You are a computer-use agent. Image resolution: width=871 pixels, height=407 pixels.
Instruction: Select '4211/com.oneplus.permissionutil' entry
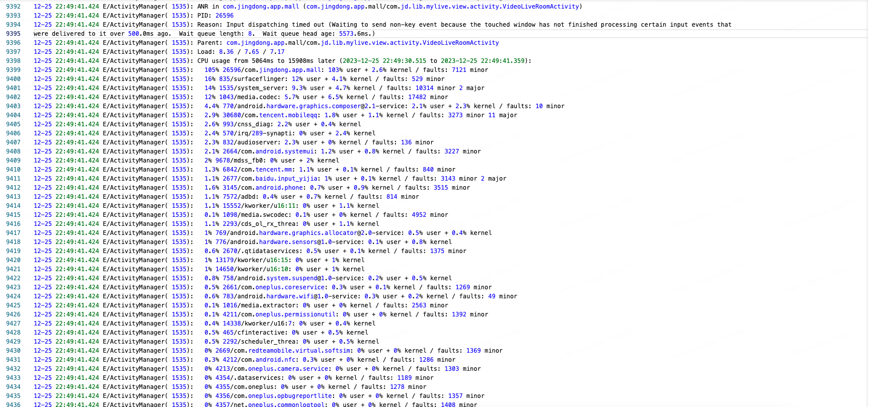coord(279,314)
